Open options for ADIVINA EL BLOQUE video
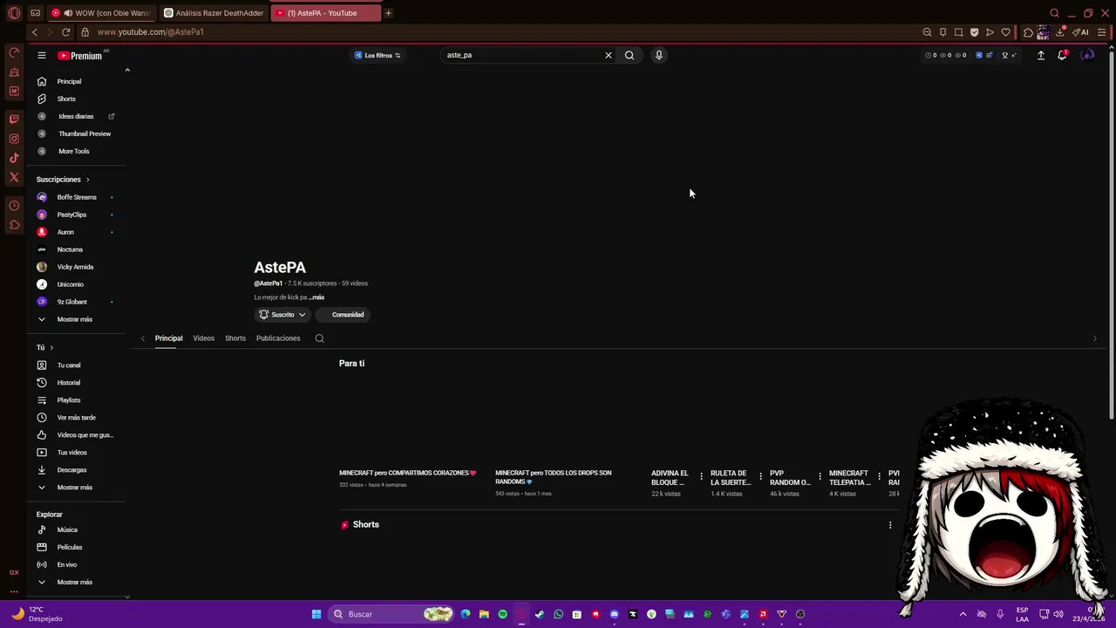The image size is (1116, 628). tap(701, 477)
